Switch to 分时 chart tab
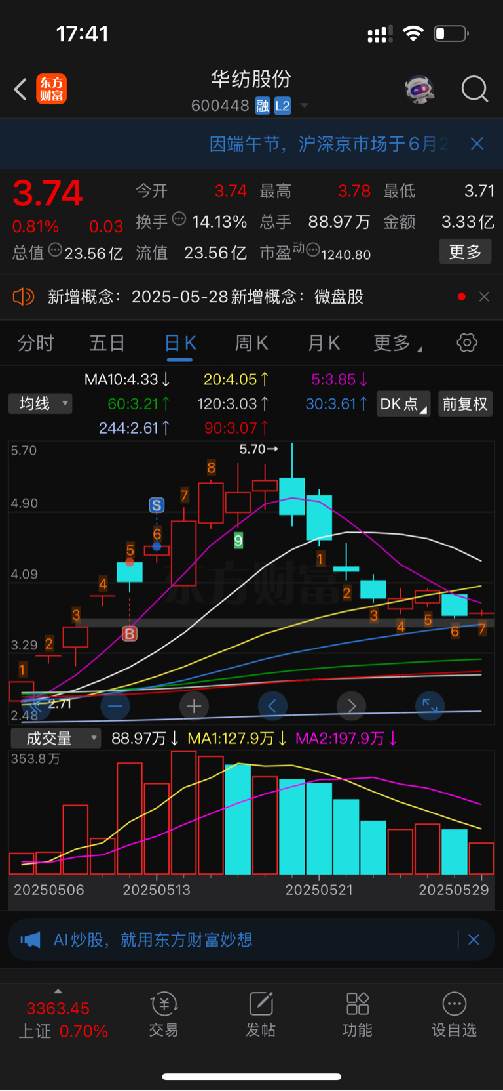The image size is (503, 1091). [x=35, y=343]
